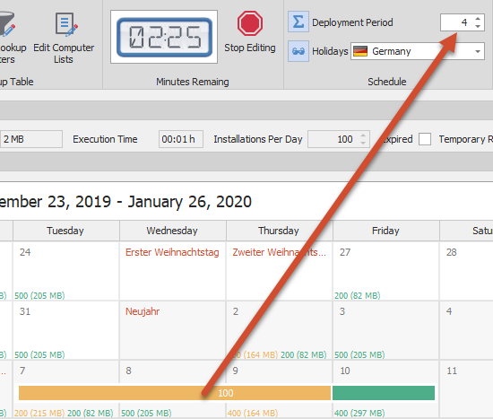Screen dimensions: 493x419
Task: Click the minutes remaining digital clock
Action: point(164,37)
